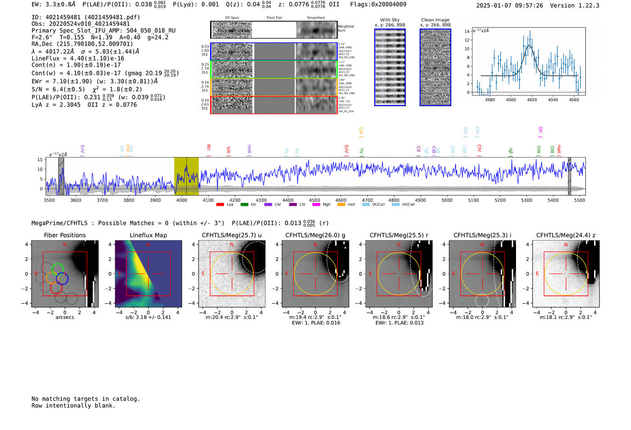The width and height of the screenshot is (631, 430).
Task: Open the CFHTLS/Meg(25.3) i cutout
Action: click(482, 274)
